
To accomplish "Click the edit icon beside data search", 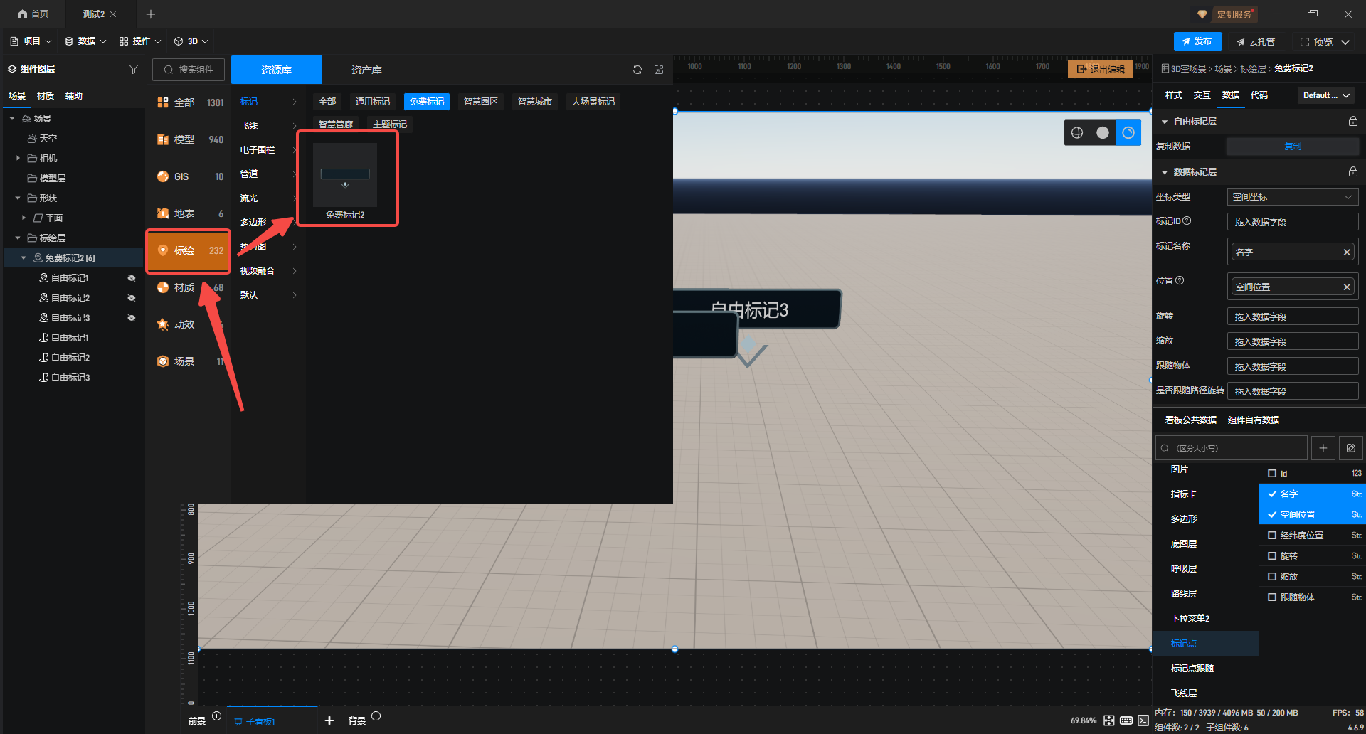I will tap(1350, 448).
